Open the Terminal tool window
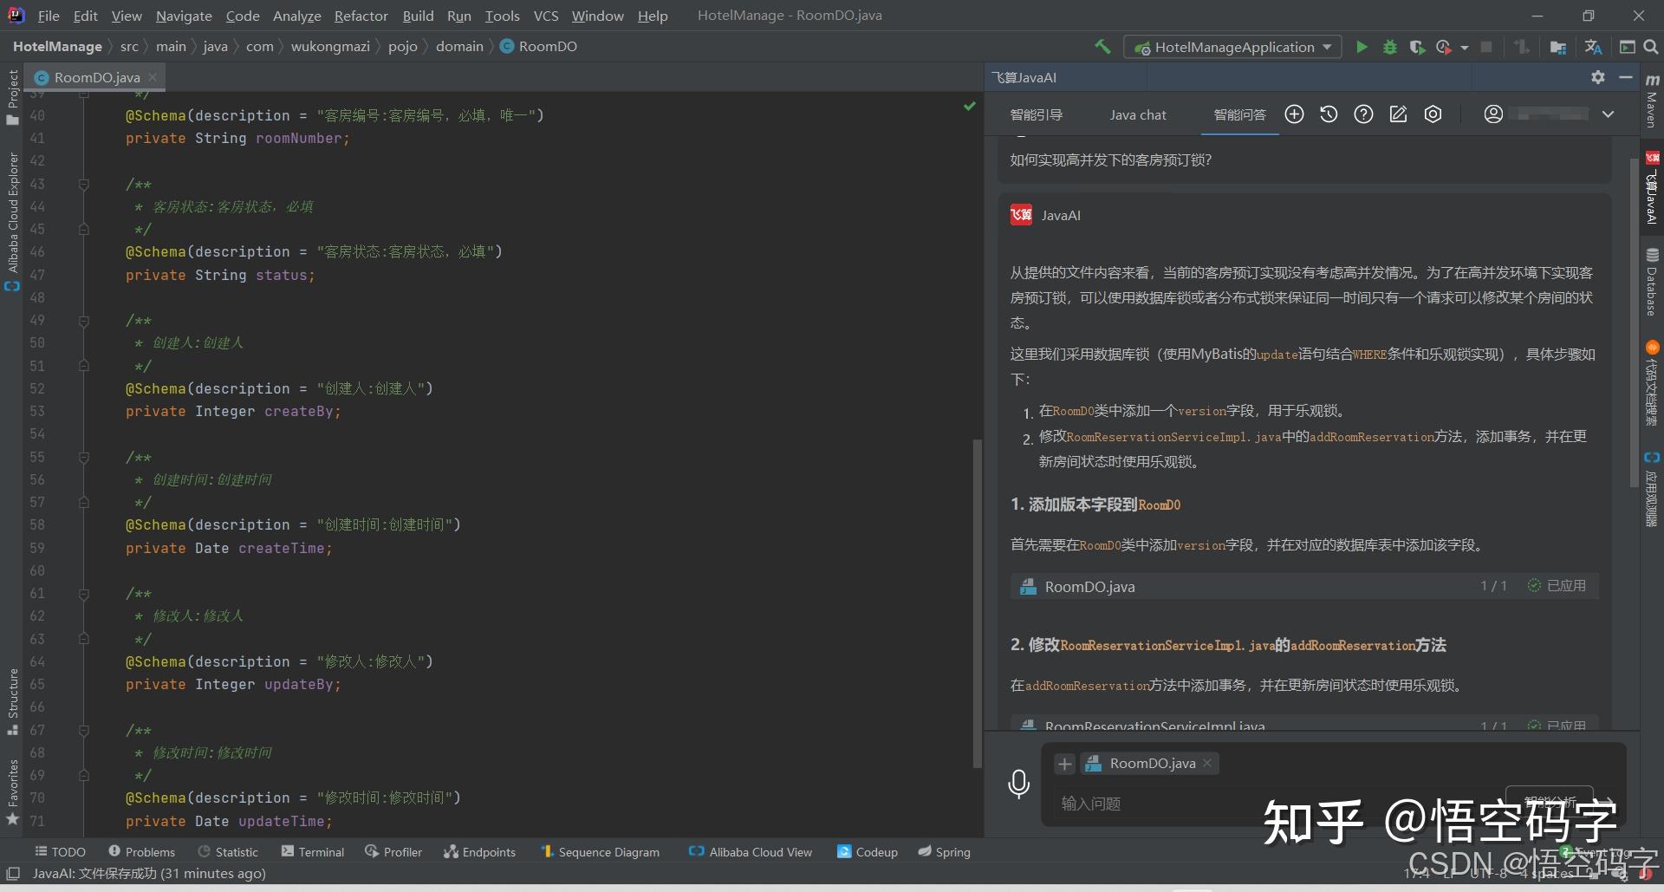Screen dimensions: 1664x892 pyautogui.click(x=313, y=852)
